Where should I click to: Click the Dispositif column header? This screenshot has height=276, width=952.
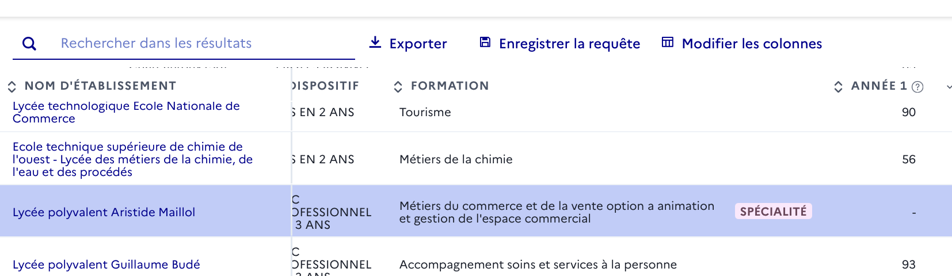point(325,86)
